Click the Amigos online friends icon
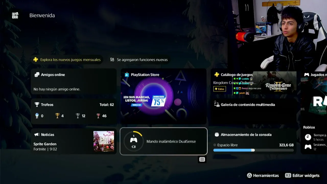The width and height of the screenshot is (327, 184). tap(37, 75)
